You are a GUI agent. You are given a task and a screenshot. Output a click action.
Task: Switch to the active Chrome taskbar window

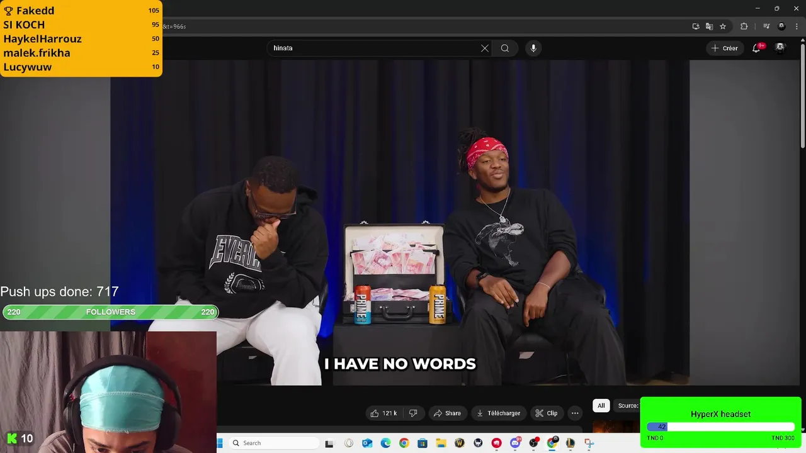[552, 443]
